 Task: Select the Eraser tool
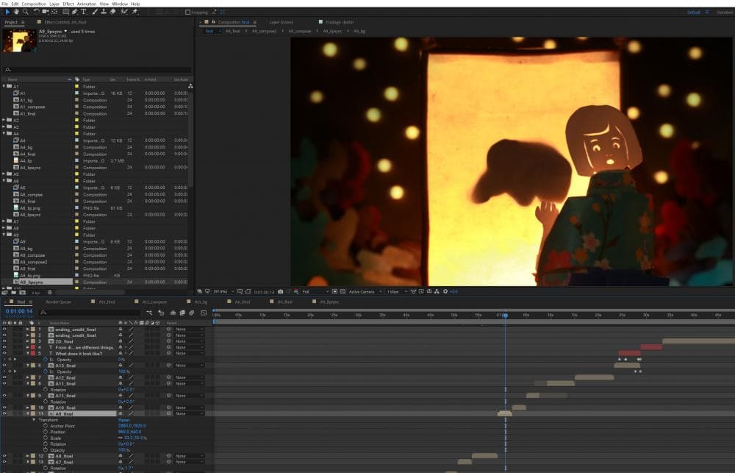(113, 12)
